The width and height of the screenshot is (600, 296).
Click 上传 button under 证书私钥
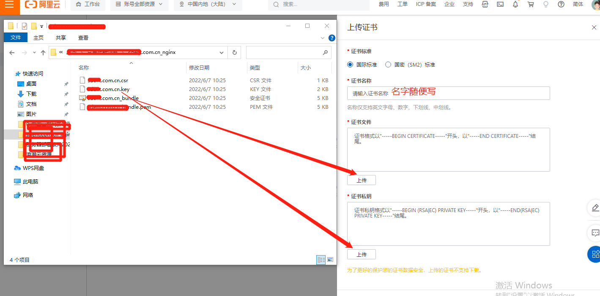[361, 254]
